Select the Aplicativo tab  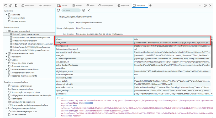point(139,5)
